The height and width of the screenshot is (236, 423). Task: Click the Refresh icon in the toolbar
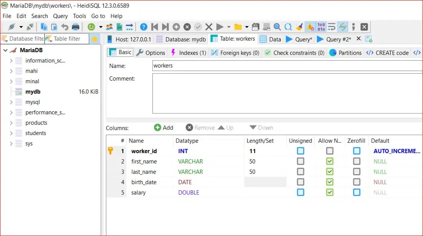[x=92, y=27]
